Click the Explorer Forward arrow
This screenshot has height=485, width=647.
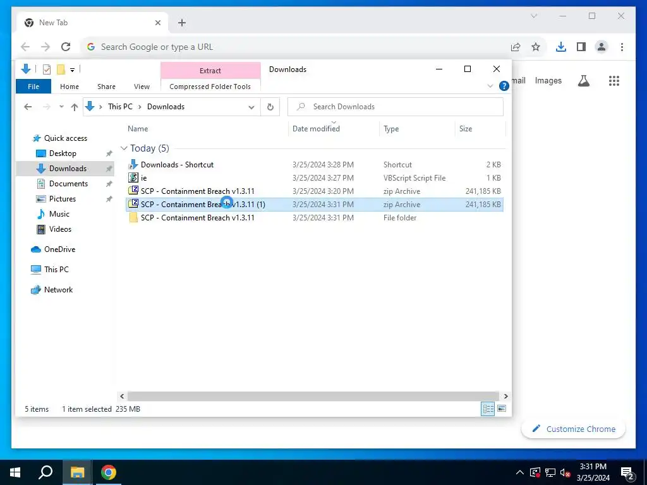coord(47,107)
